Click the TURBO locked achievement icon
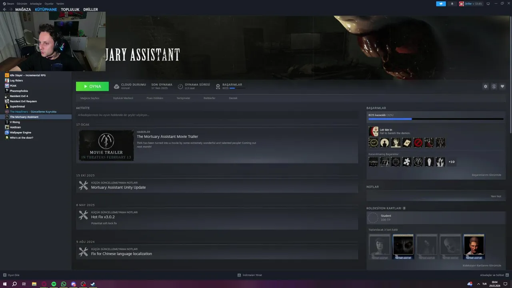Image resolution: width=512 pixels, height=288 pixels. [373, 162]
